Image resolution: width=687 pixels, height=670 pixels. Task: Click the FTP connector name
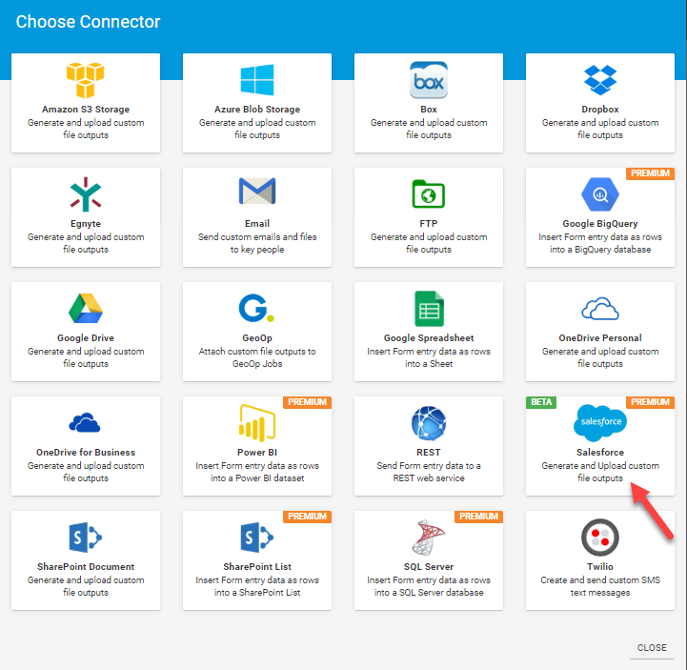click(x=429, y=223)
